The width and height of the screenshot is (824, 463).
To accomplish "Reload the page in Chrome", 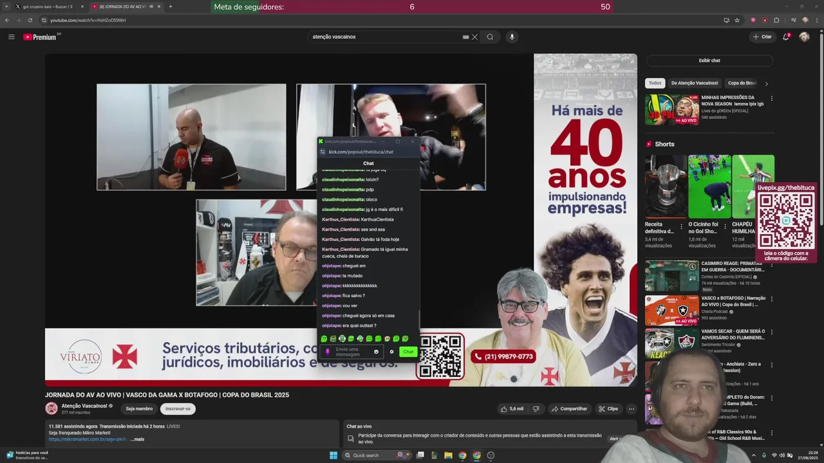I will click(x=30, y=20).
